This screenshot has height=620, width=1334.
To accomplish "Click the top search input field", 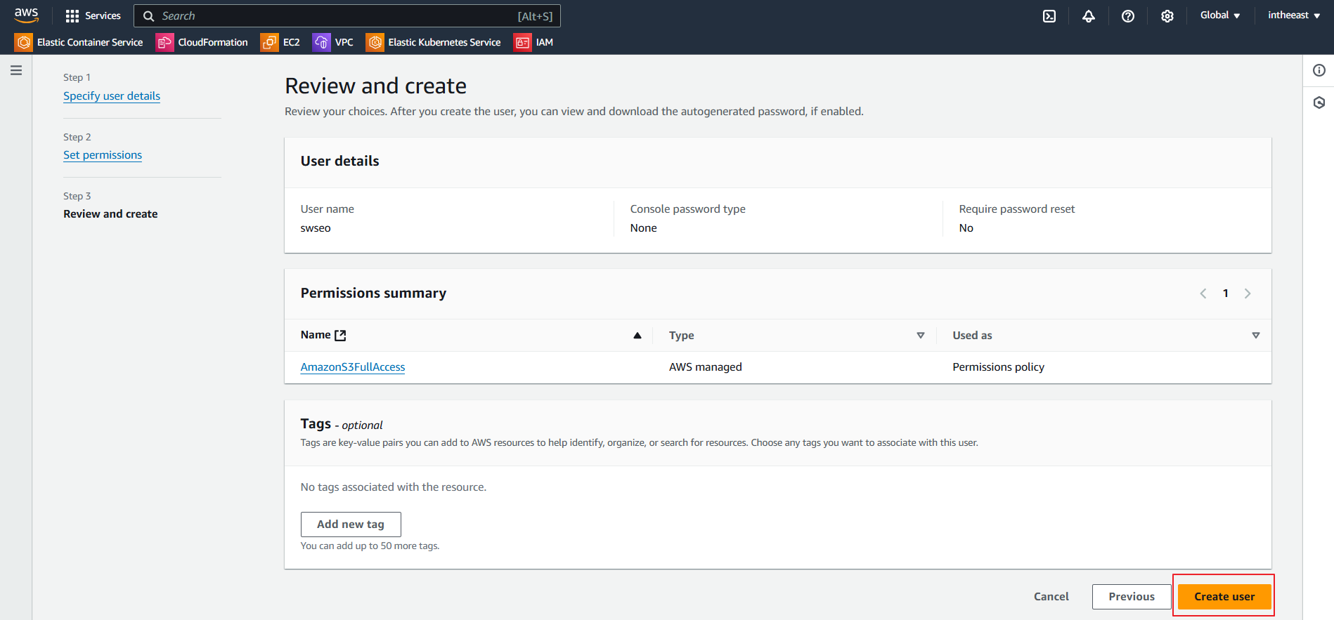I will (347, 15).
